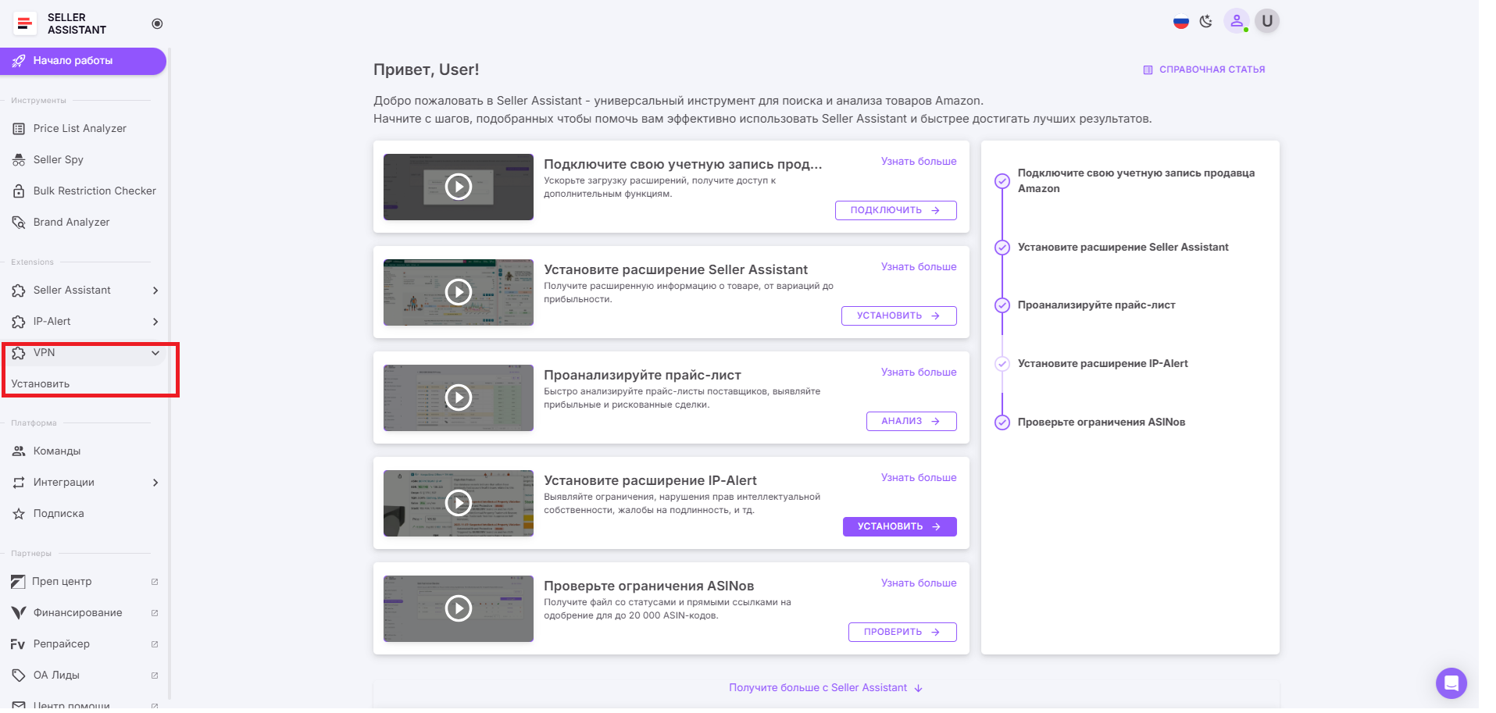Expand the IP-Alert submenu
The height and width of the screenshot is (713, 1496).
(155, 321)
